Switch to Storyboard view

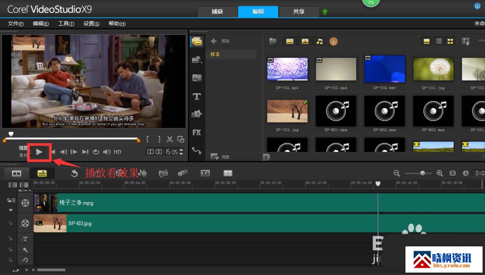click(16, 173)
